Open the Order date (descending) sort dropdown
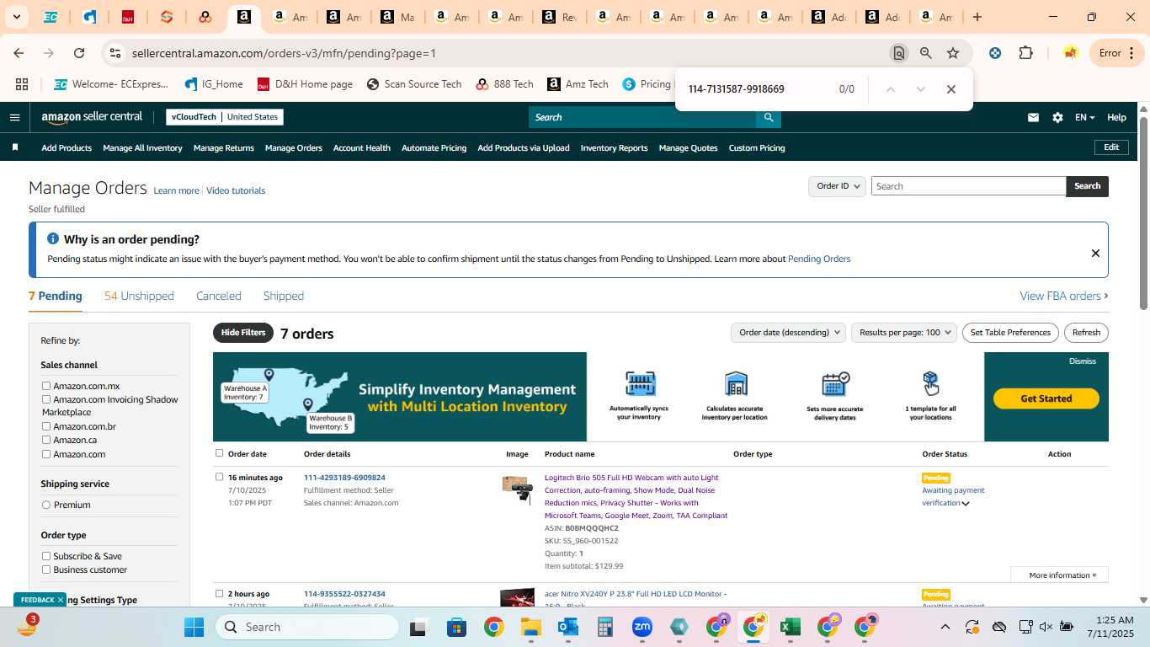The image size is (1150, 647). (x=788, y=333)
